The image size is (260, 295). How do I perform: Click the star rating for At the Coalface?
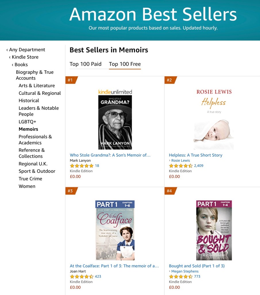[82, 276]
